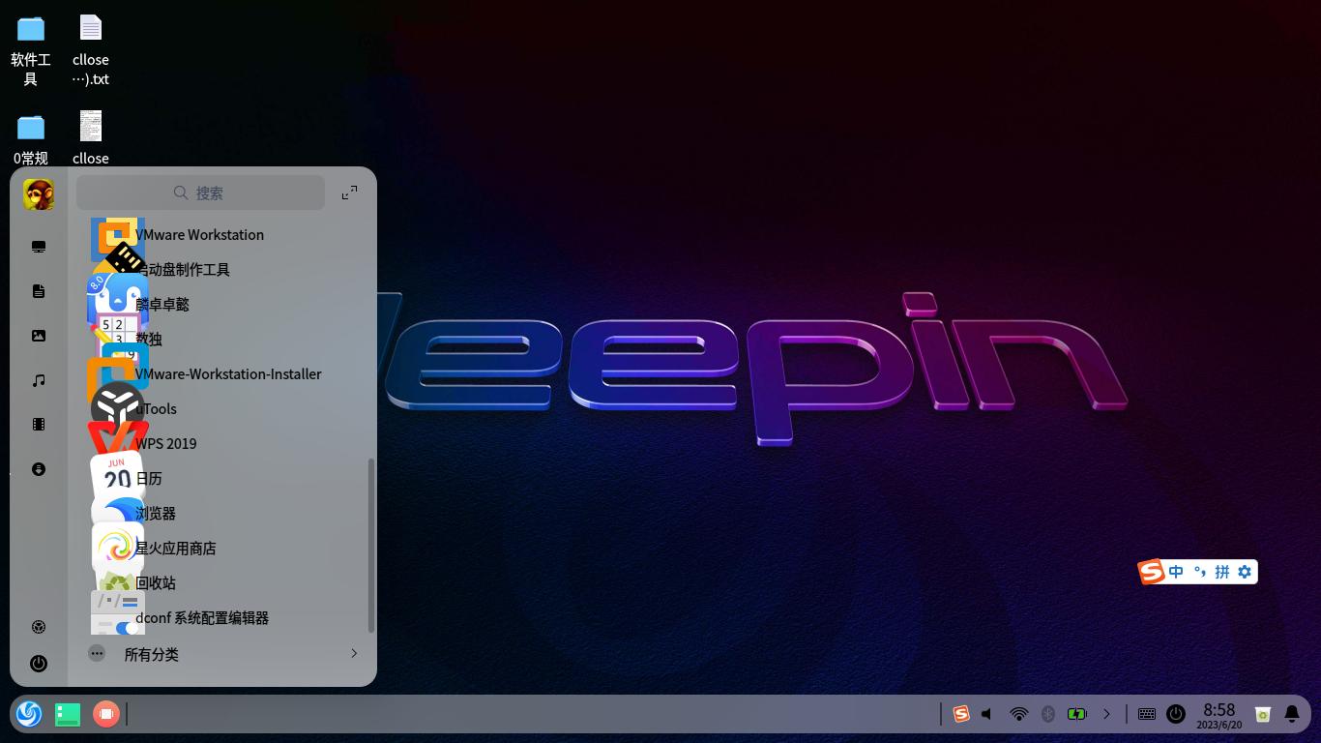
Task: Open launcher Settings via gear icon in sidebar
Action: [39, 627]
